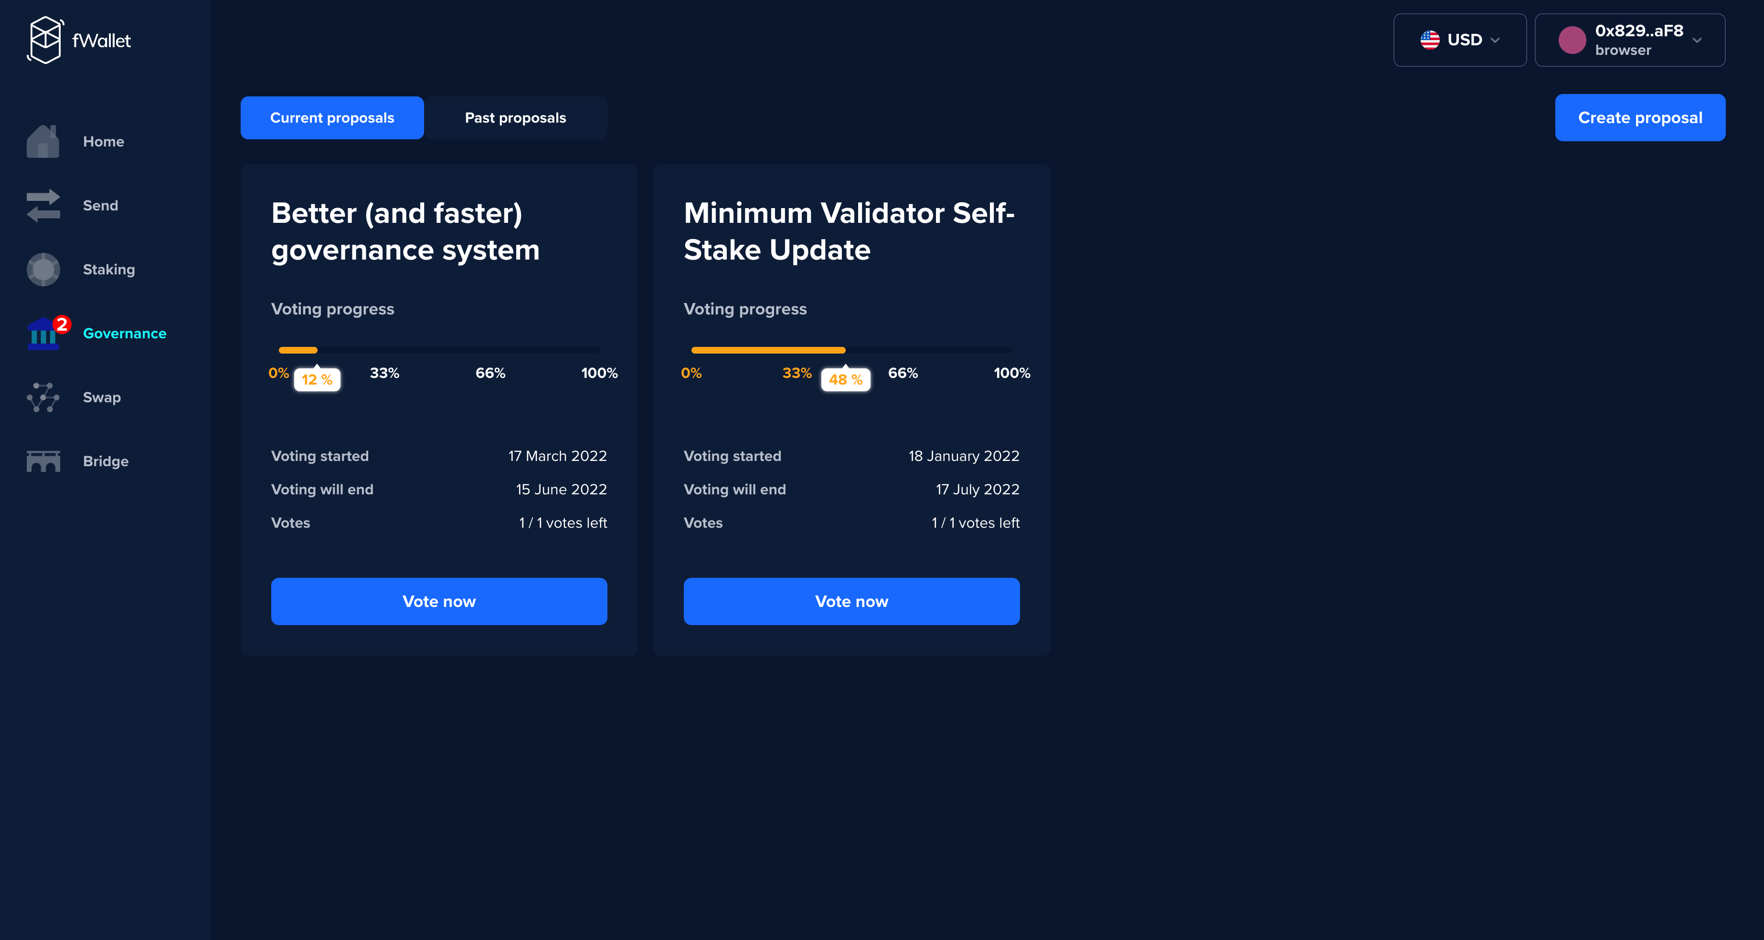Open the Staking circular icon
Image resolution: width=1764 pixels, height=940 pixels.
click(x=43, y=270)
